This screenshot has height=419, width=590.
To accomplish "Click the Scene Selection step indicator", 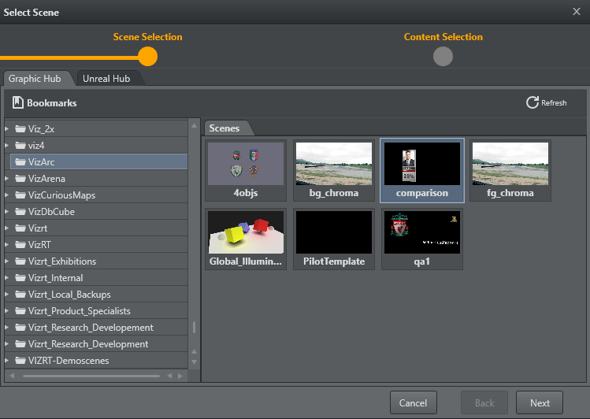I will pos(147,56).
